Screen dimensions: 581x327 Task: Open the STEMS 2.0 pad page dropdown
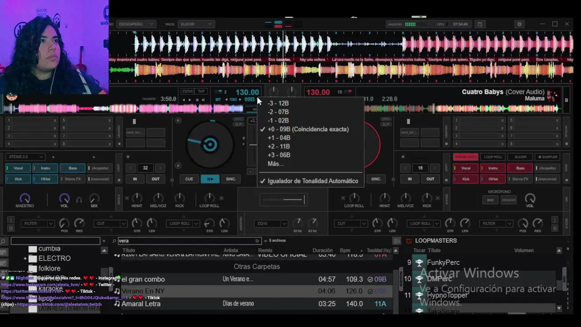coord(25,157)
